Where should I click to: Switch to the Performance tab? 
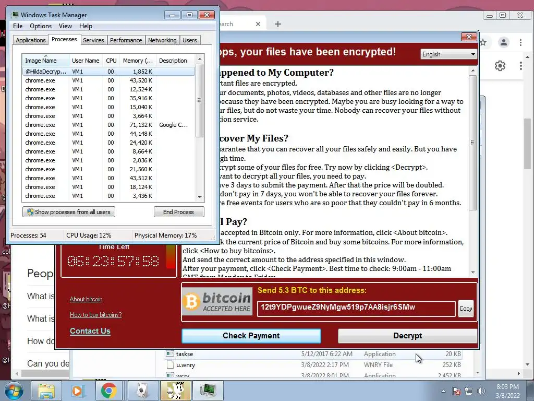pyautogui.click(x=126, y=40)
